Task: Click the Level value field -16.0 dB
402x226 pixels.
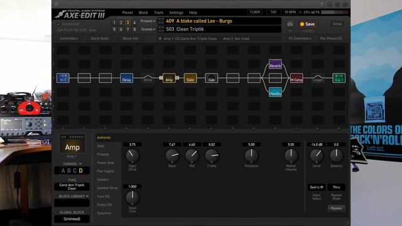Action: pyautogui.click(x=317, y=144)
